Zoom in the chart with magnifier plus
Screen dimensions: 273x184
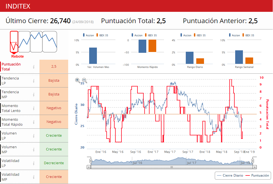tap(78, 80)
